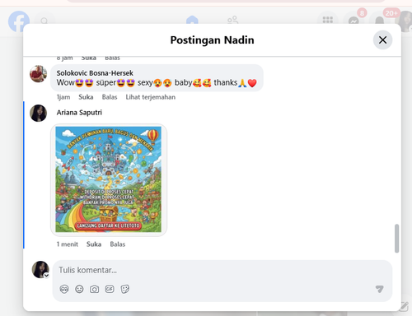Open Ariana Saputri's comment profile picture

click(38, 113)
